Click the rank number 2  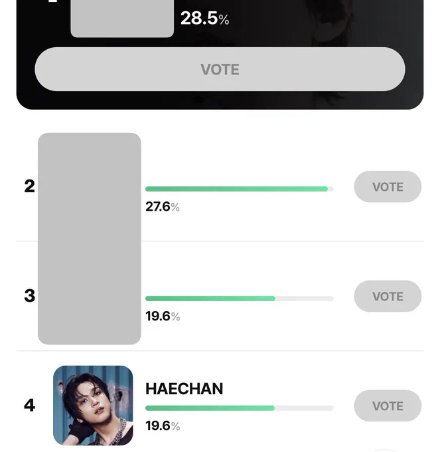(29, 186)
